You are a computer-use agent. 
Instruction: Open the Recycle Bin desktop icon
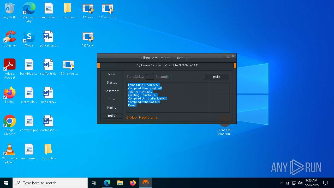[x=10, y=11]
